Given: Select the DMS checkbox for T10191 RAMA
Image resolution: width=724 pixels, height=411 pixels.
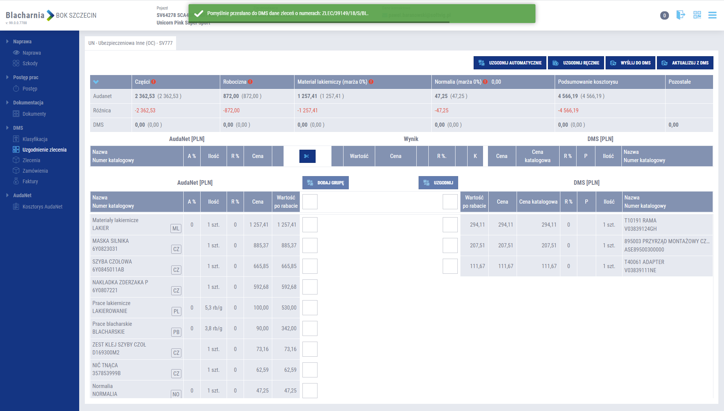Looking at the screenshot, I should pyautogui.click(x=450, y=225).
